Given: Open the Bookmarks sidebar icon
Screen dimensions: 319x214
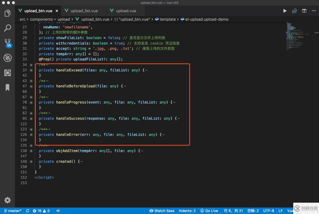Looking at the screenshot, I should (7, 88).
